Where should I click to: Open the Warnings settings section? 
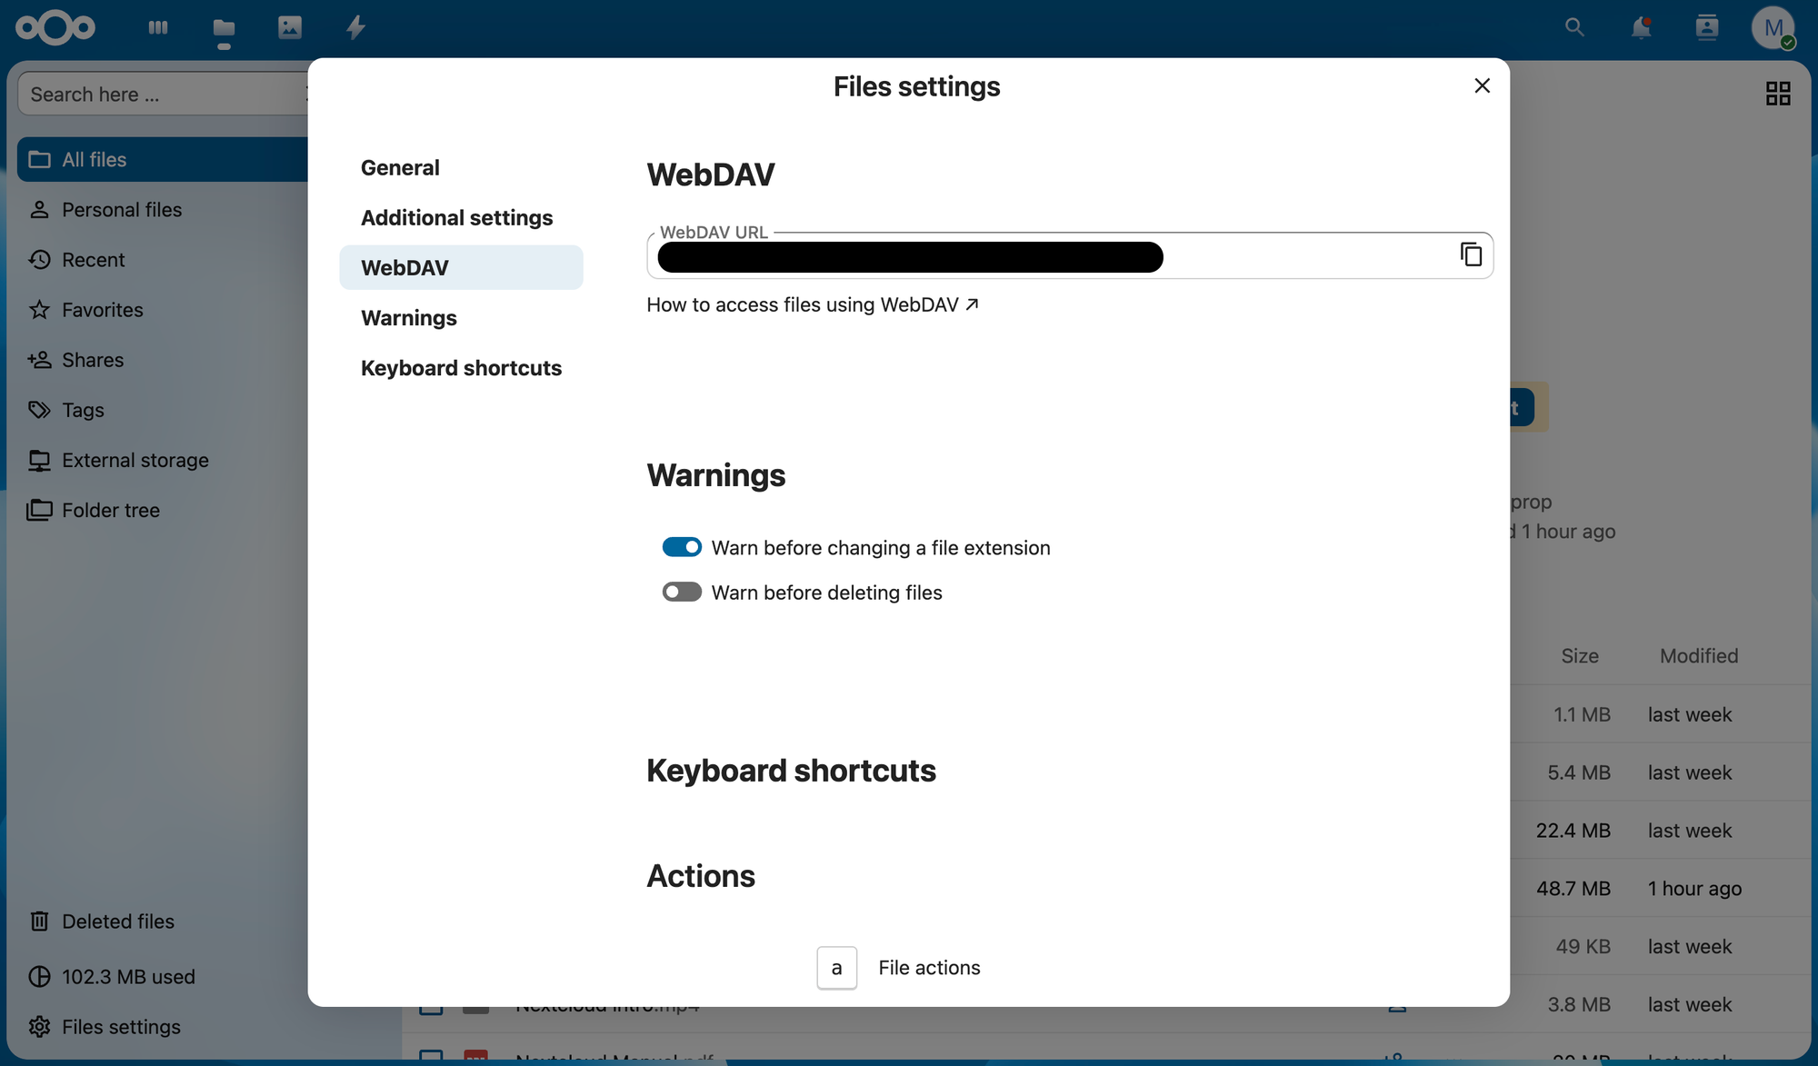[x=408, y=318]
